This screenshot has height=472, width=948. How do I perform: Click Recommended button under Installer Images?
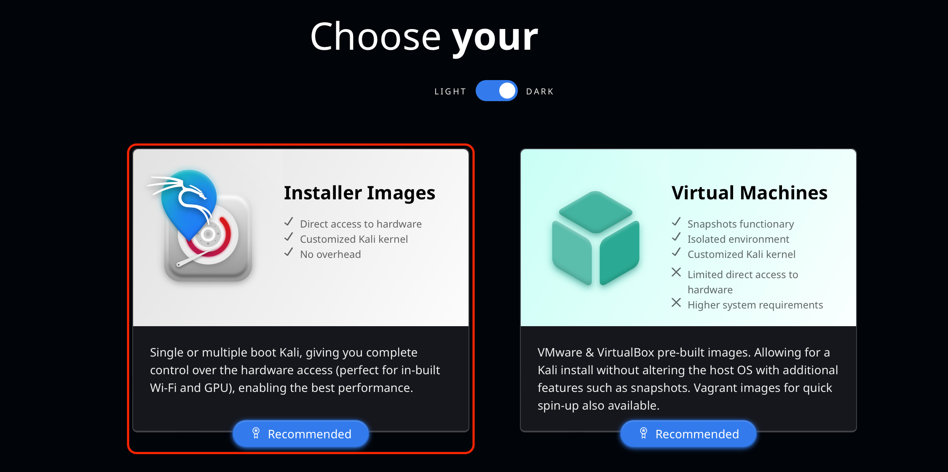[x=301, y=434]
